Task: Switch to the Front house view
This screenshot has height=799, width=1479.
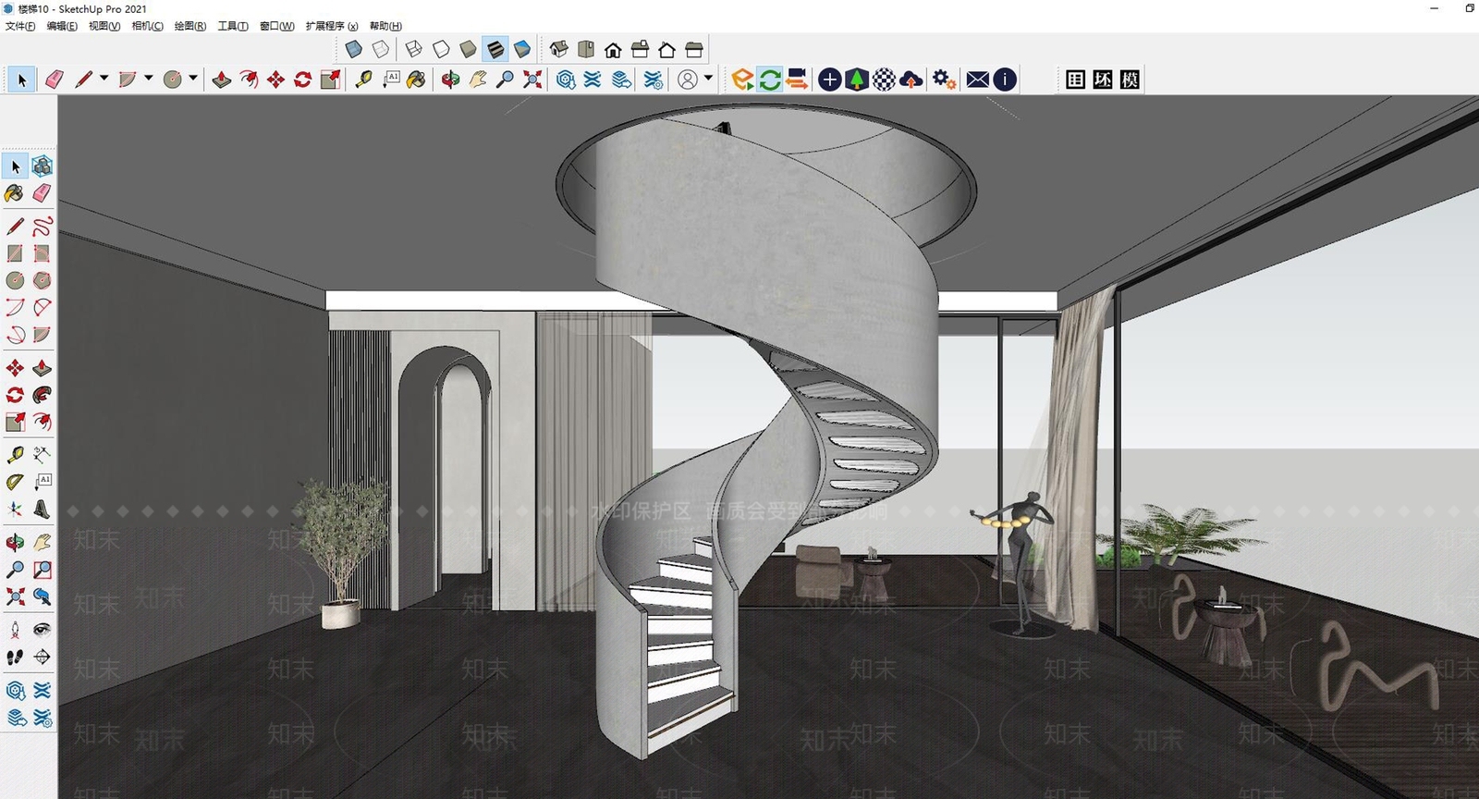Action: [612, 49]
